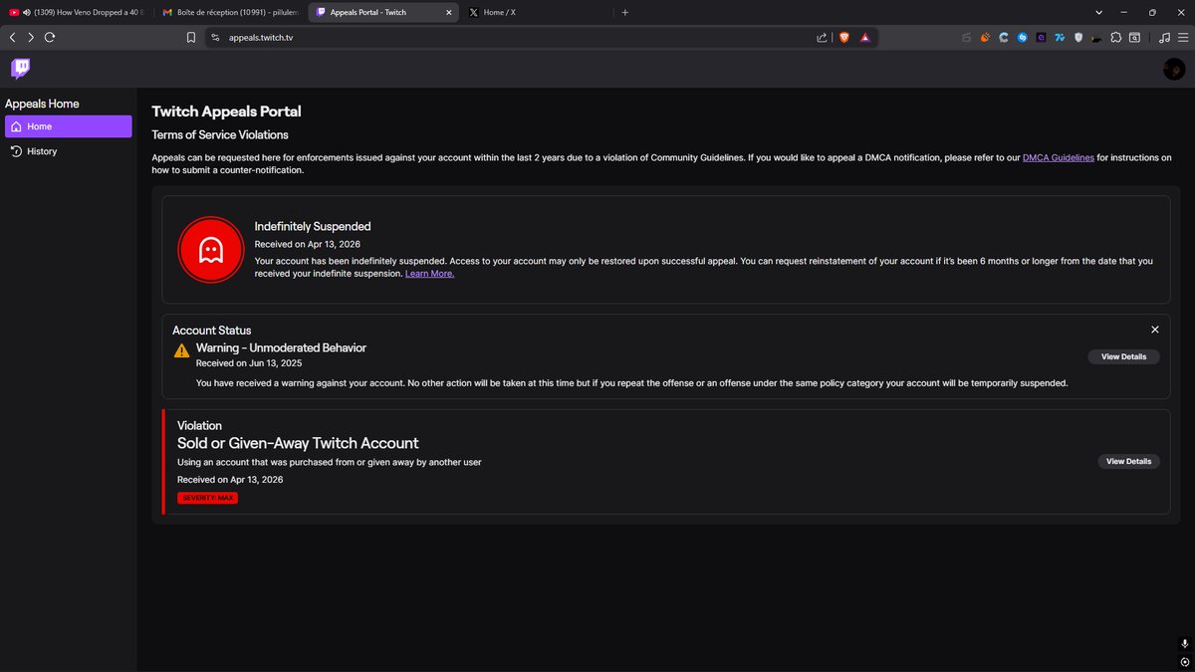Open the sidebar panel toggle icon
Image resolution: width=1195 pixels, height=672 pixels.
point(1135,37)
